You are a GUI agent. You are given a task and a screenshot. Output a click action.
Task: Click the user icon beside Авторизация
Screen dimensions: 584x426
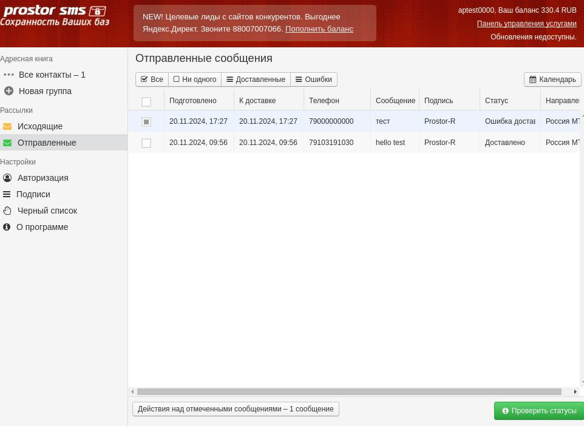[7, 178]
